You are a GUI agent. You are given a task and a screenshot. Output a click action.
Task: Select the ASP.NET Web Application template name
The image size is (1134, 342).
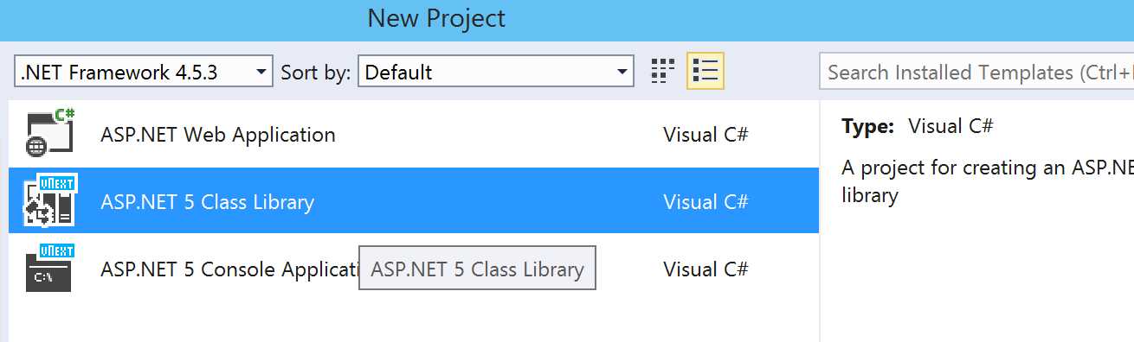coord(218,135)
